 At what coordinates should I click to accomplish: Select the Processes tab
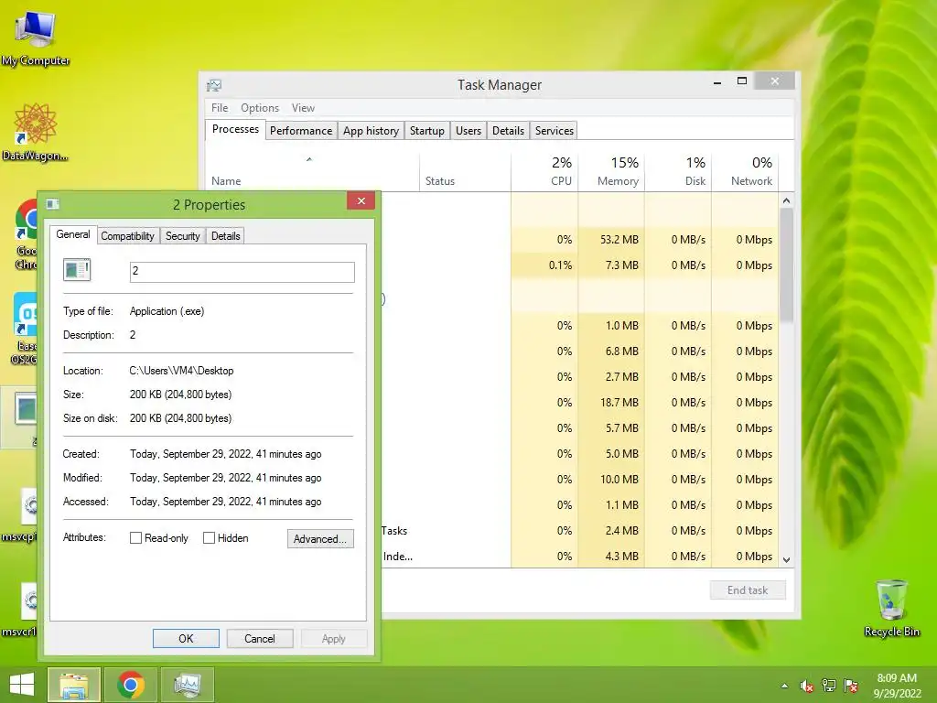pos(235,129)
